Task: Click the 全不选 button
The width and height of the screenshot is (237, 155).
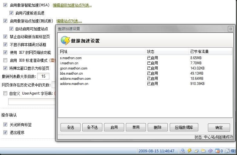Action: (92, 127)
